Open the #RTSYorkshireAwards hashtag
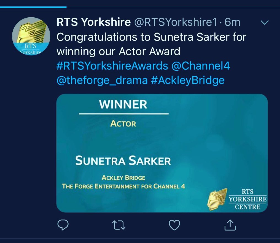Screen dimensions: 280x243 click(112, 66)
